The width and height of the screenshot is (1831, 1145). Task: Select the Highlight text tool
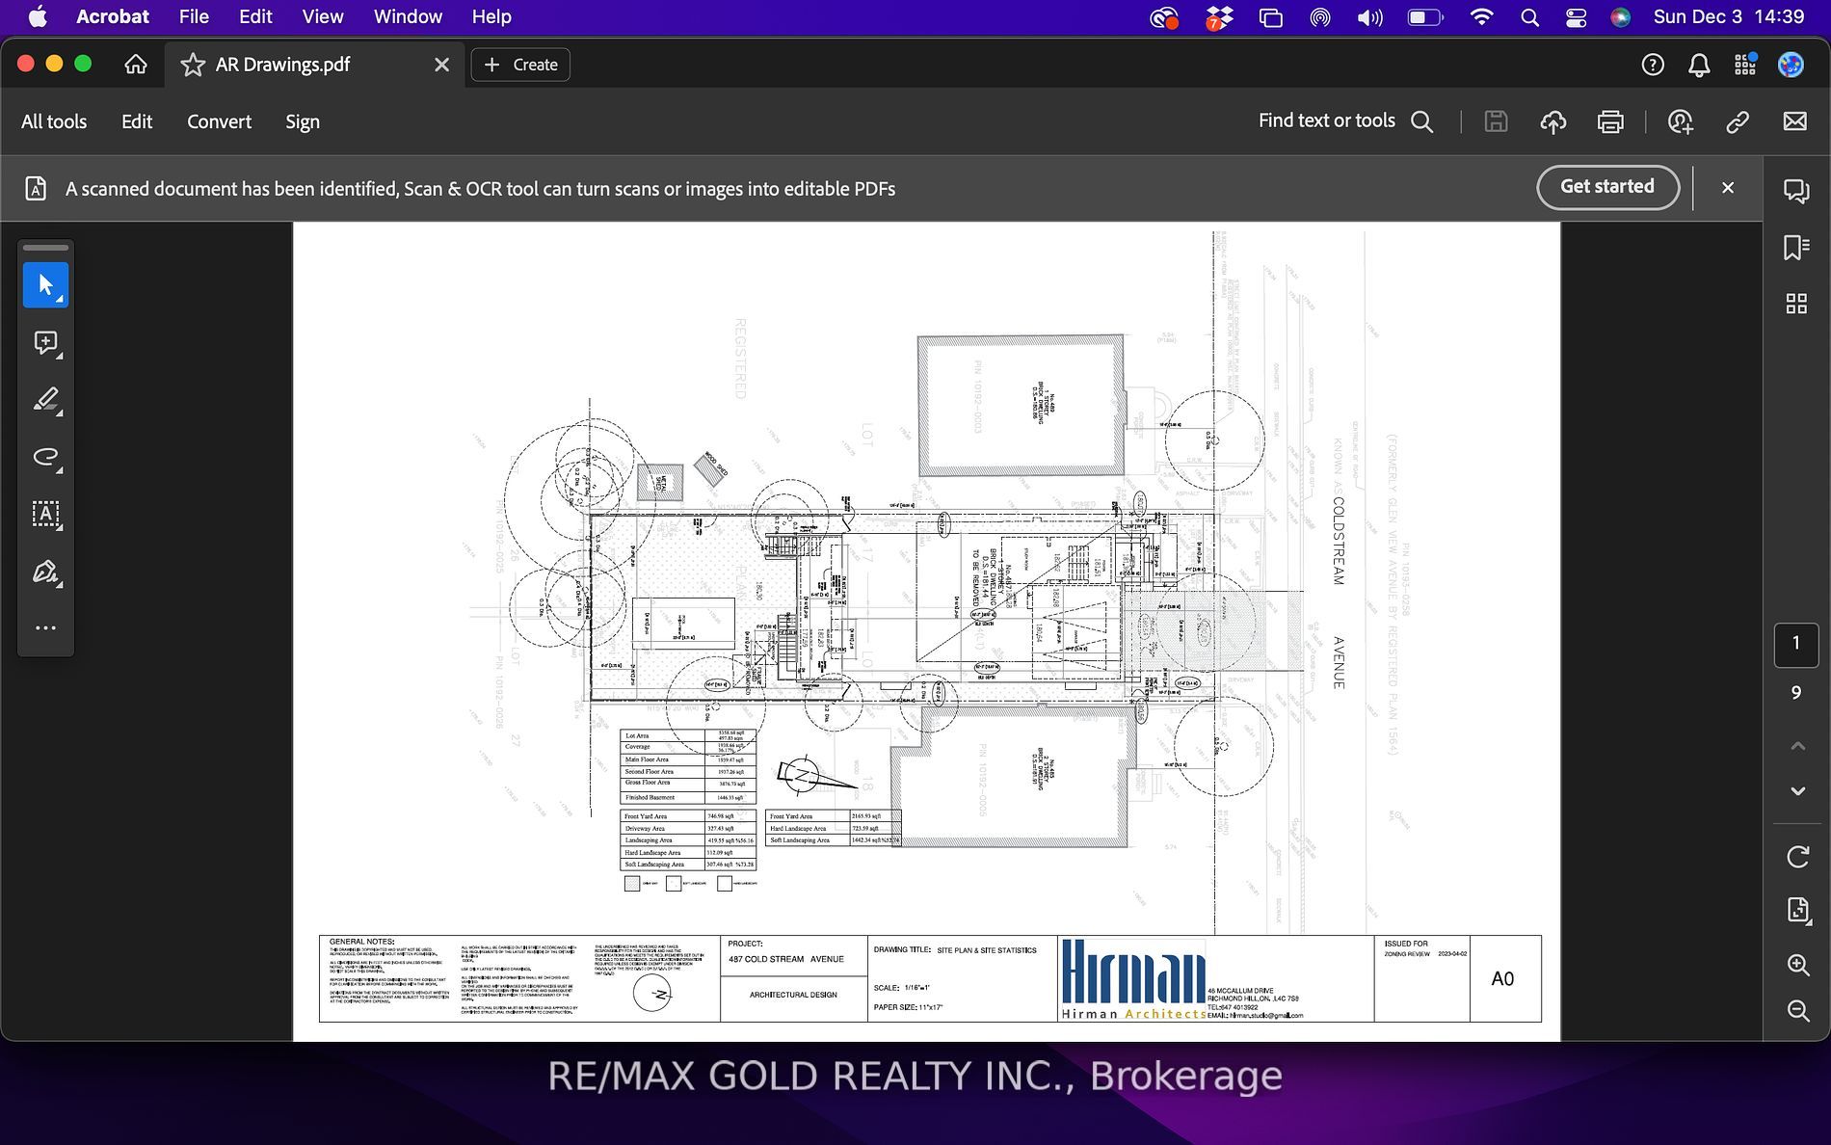[x=45, y=400]
